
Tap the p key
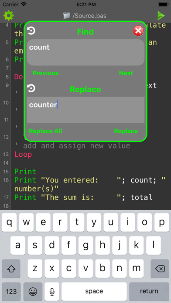pyautogui.click(x=162, y=222)
